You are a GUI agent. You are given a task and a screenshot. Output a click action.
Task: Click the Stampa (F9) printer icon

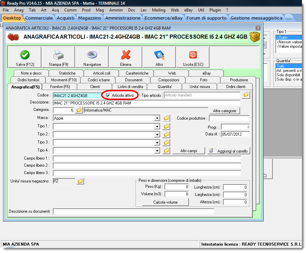(x=58, y=55)
